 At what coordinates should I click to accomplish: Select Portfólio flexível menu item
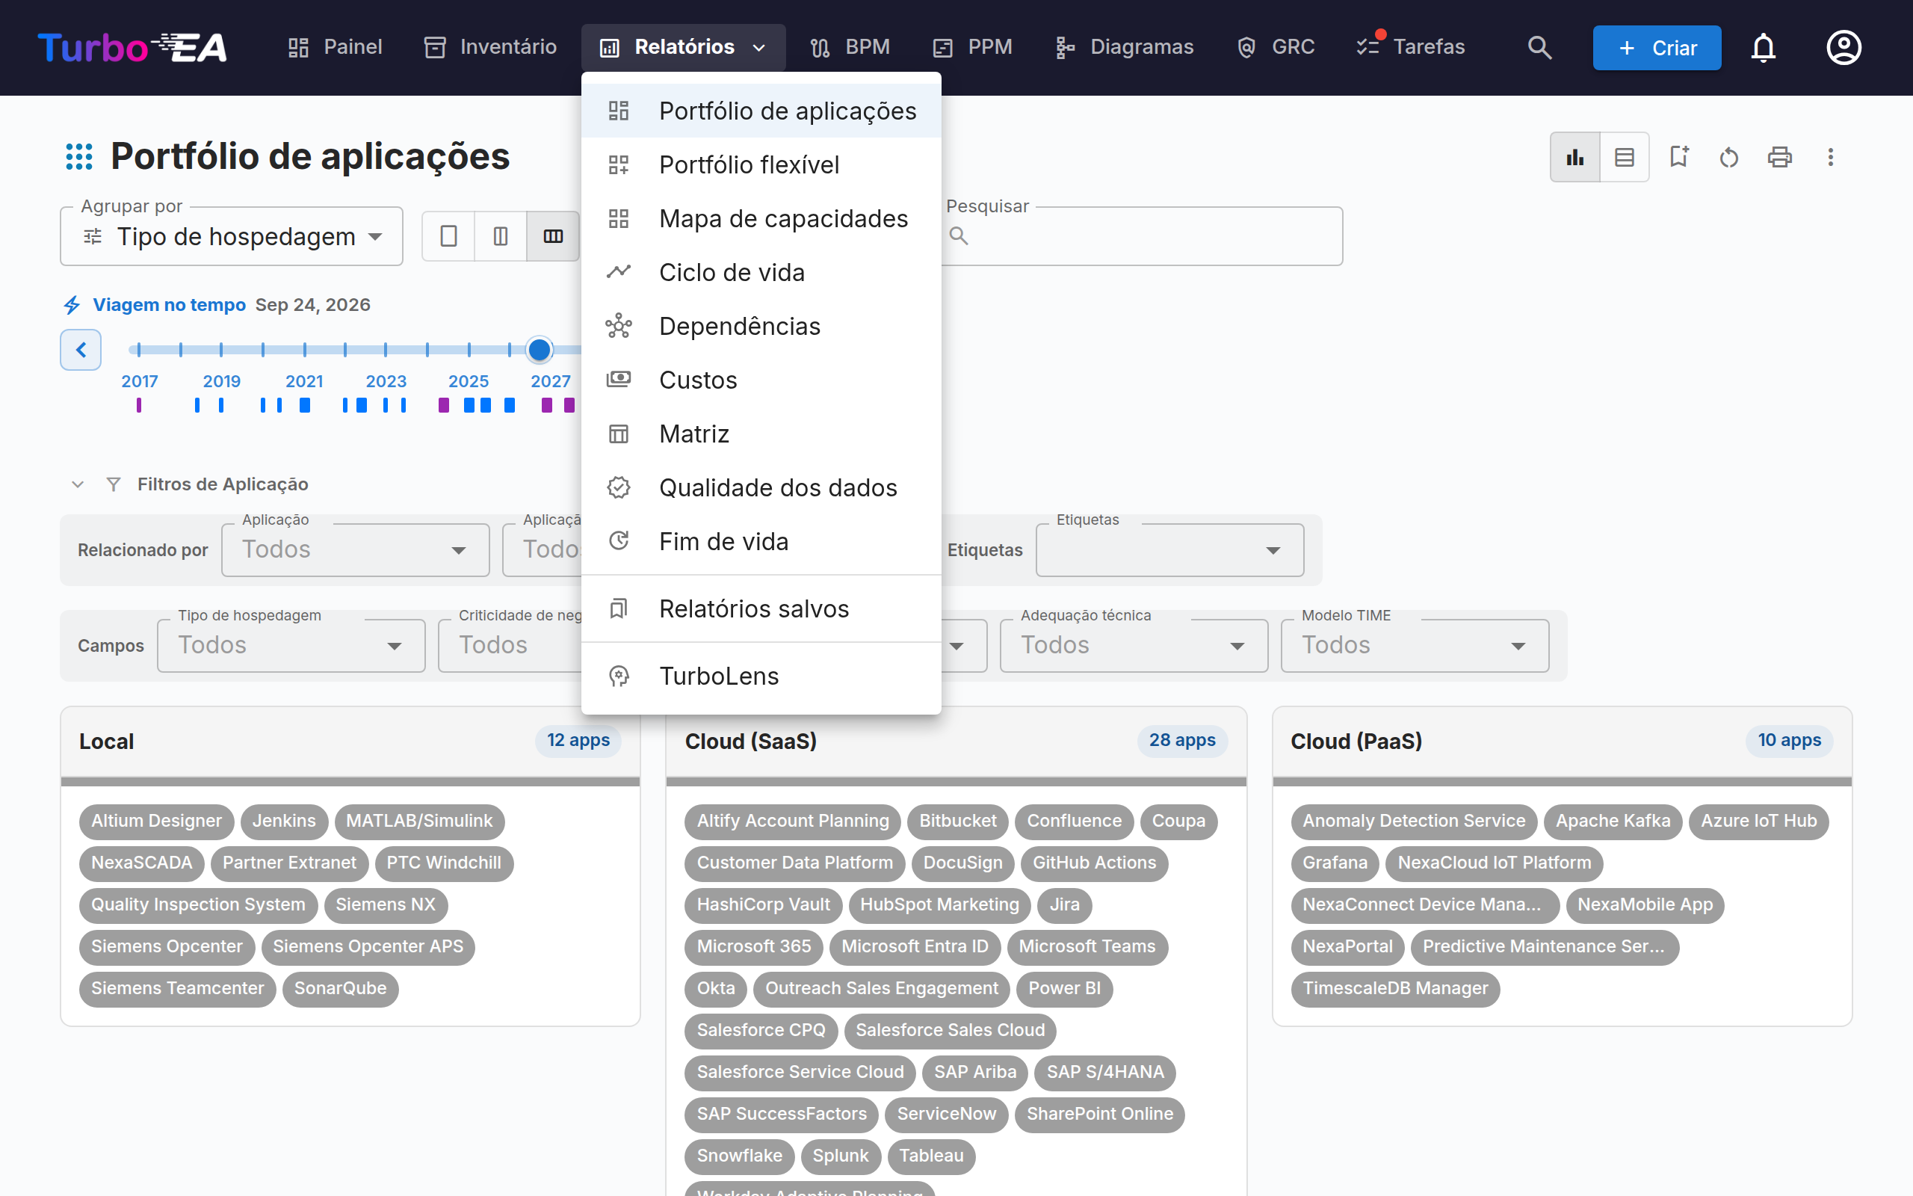[x=761, y=164]
